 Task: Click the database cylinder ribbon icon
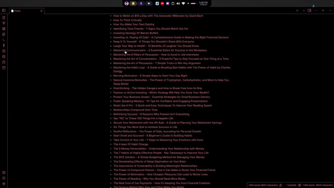coord(4,57)
